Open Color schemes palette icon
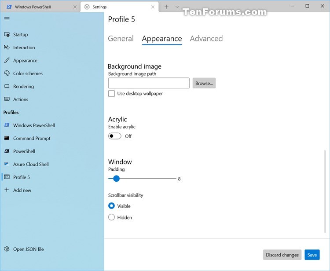This screenshot has width=330, height=271. pyautogui.click(x=7, y=73)
